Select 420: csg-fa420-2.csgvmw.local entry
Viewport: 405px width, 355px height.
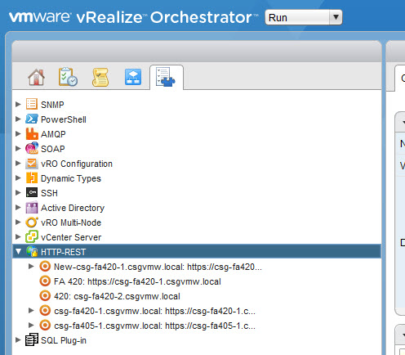coord(117,296)
